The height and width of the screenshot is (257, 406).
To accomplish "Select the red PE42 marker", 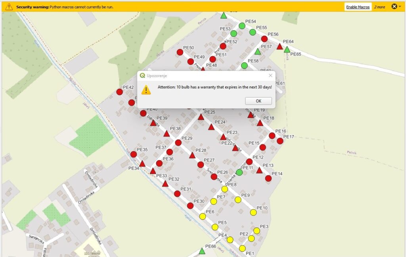I will tap(120, 92).
